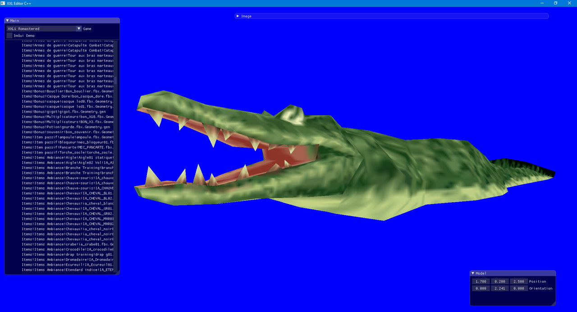577x312 pixels.
Task: Collapse the Model window using its triangle
Action: [473, 273]
